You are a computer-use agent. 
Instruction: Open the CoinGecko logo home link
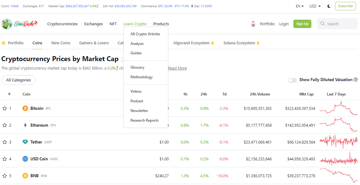point(20,24)
